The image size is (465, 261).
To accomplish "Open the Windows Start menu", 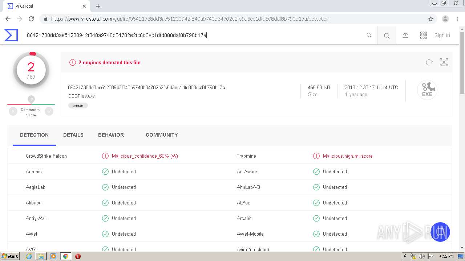I will click(x=10, y=256).
